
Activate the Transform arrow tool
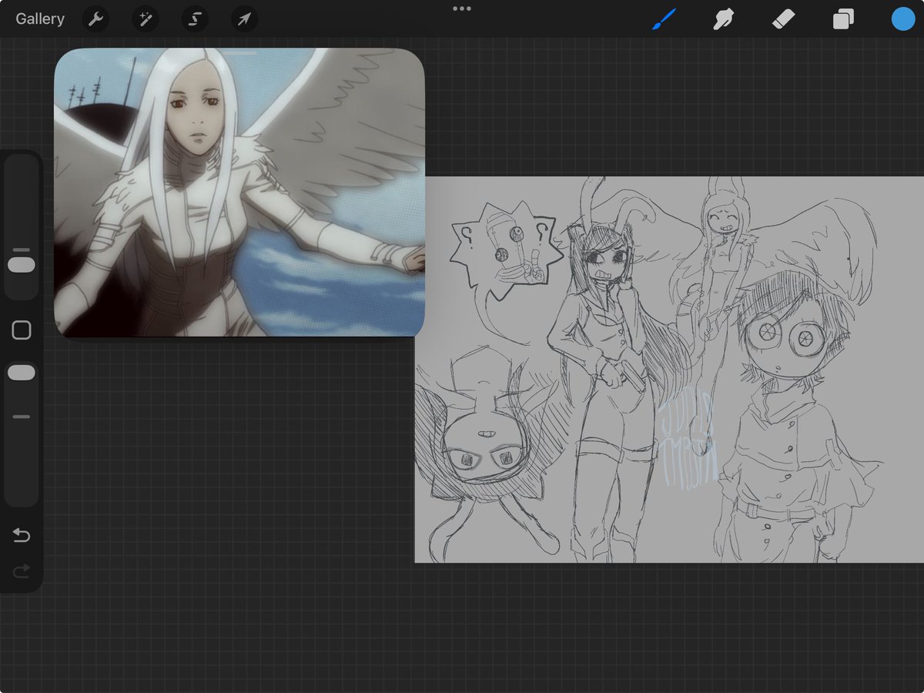(244, 19)
